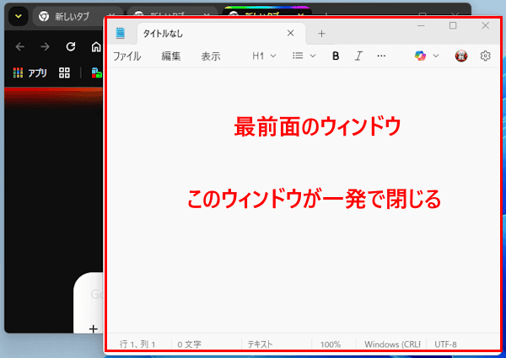This screenshot has height=358, width=506.
Task: Select first 新しいタブ tab in Chrome
Action: [67, 16]
